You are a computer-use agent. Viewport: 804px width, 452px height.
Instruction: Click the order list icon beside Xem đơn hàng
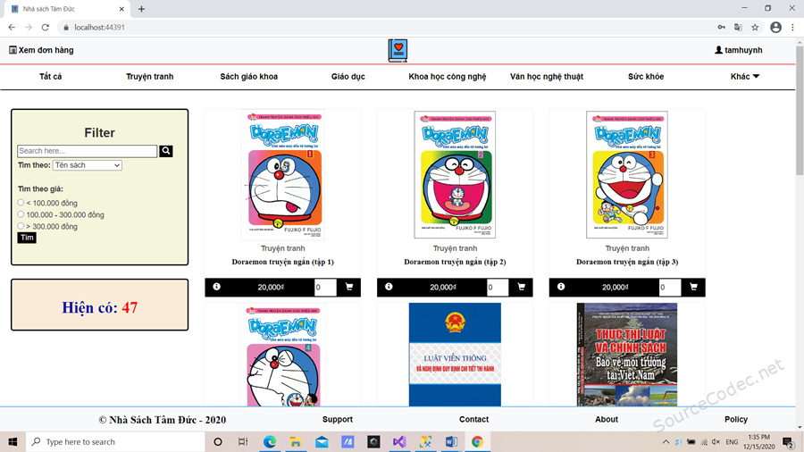tap(13, 50)
